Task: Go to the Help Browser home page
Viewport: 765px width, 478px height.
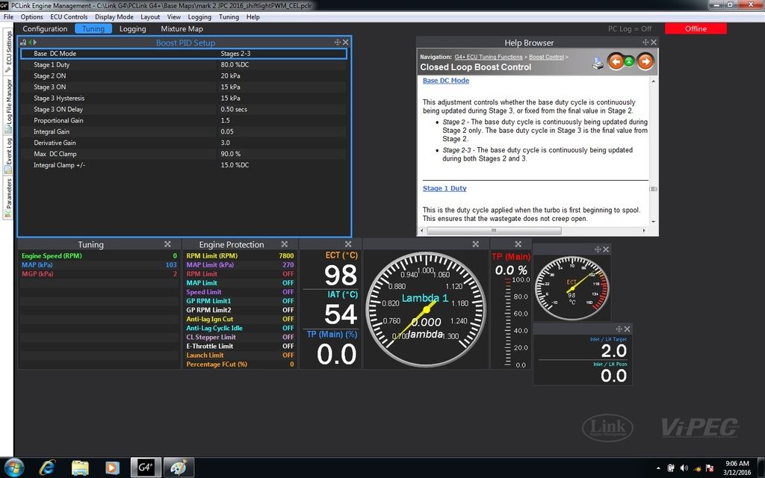Action: tap(628, 61)
